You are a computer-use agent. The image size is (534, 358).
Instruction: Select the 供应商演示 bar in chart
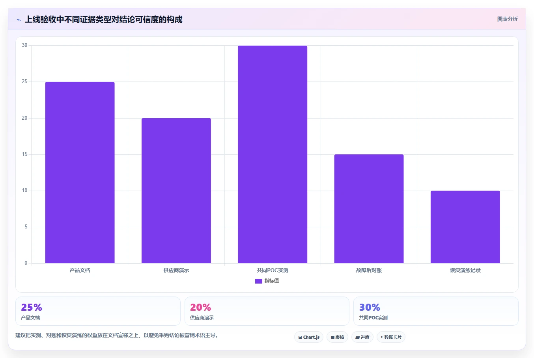pyautogui.click(x=176, y=191)
